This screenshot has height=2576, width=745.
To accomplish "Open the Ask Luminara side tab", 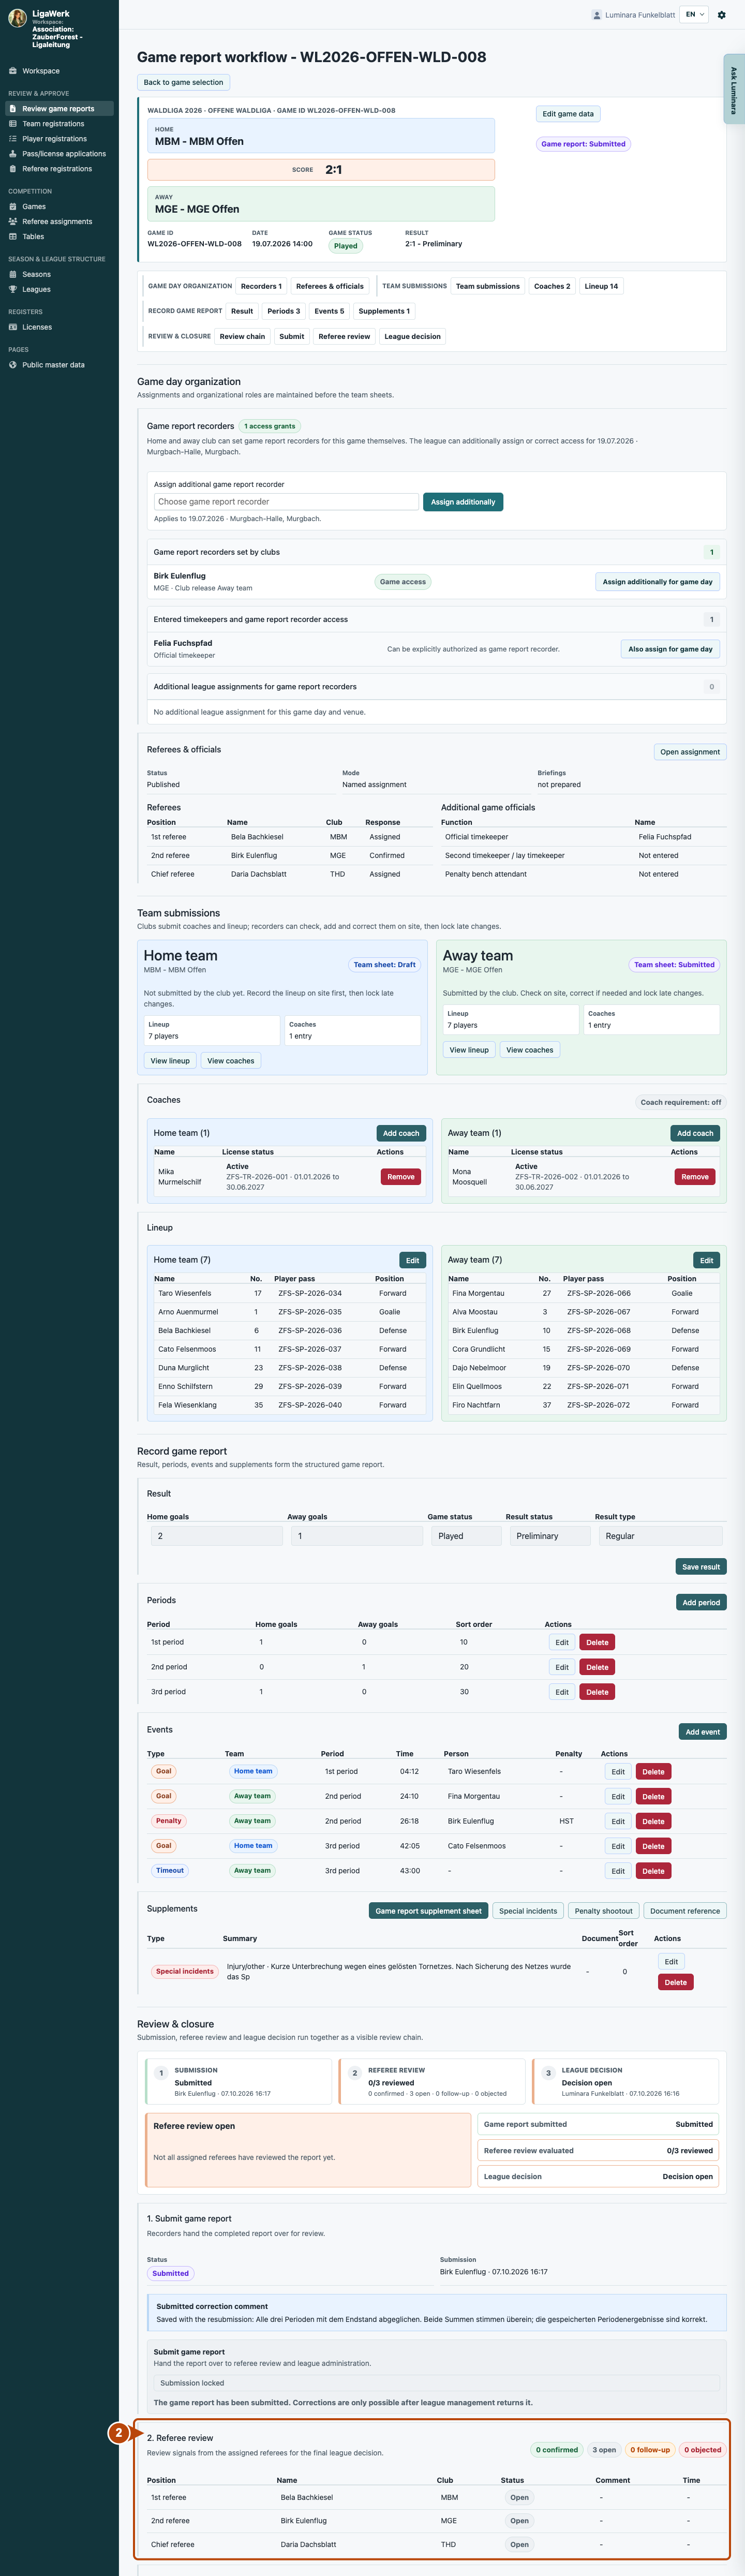I will click(733, 90).
